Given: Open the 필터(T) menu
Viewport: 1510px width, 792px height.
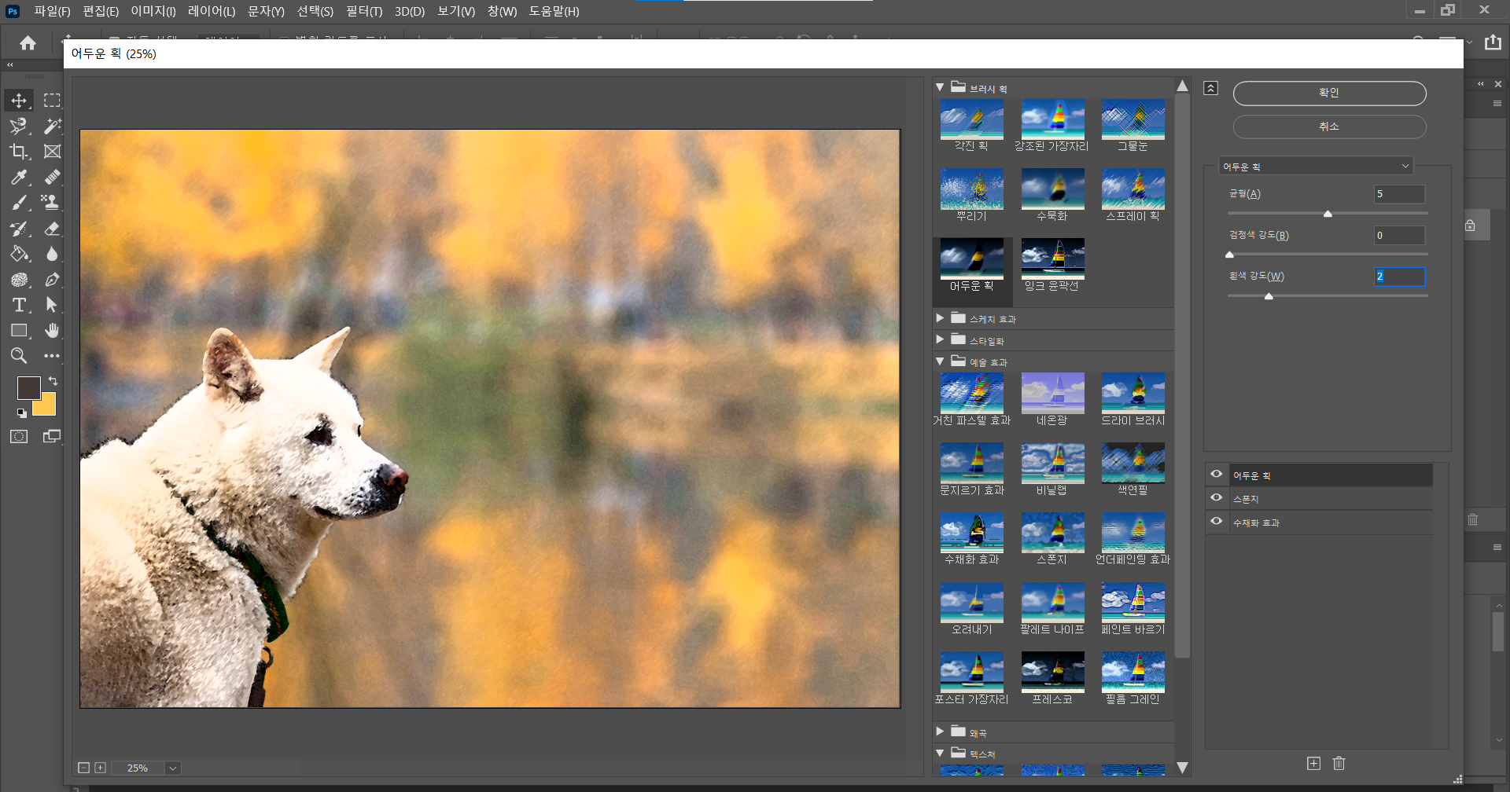Looking at the screenshot, I should pos(364,11).
